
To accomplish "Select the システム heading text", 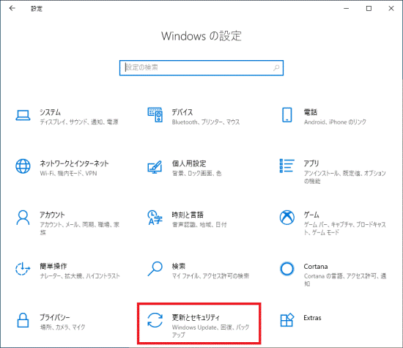I will click(x=50, y=112).
